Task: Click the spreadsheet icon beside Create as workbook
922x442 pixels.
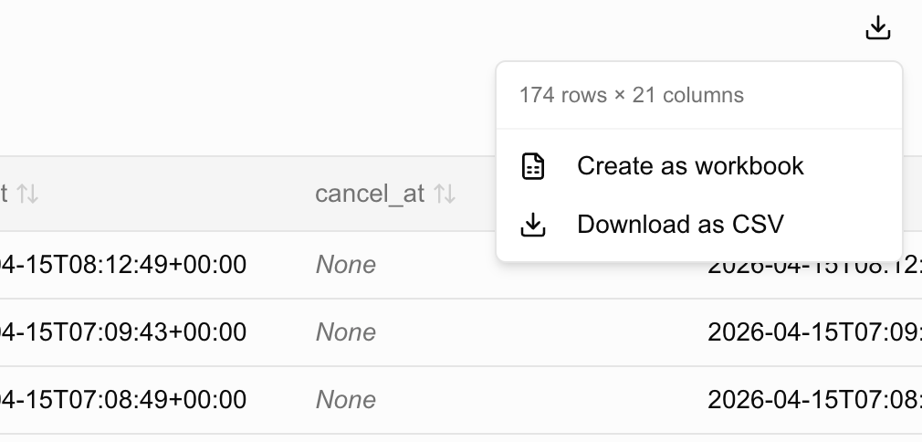Action: pos(533,166)
